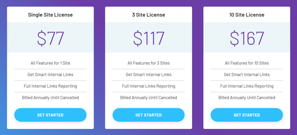Viewport: 297px width, 135px height.
Task: Select the 10 Site License heading
Action: click(x=247, y=15)
